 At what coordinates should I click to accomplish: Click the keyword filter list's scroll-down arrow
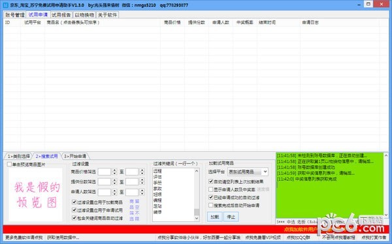click(197, 218)
